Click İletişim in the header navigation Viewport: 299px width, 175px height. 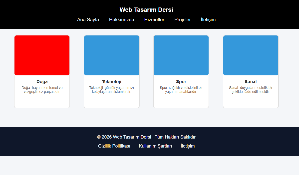(x=208, y=20)
